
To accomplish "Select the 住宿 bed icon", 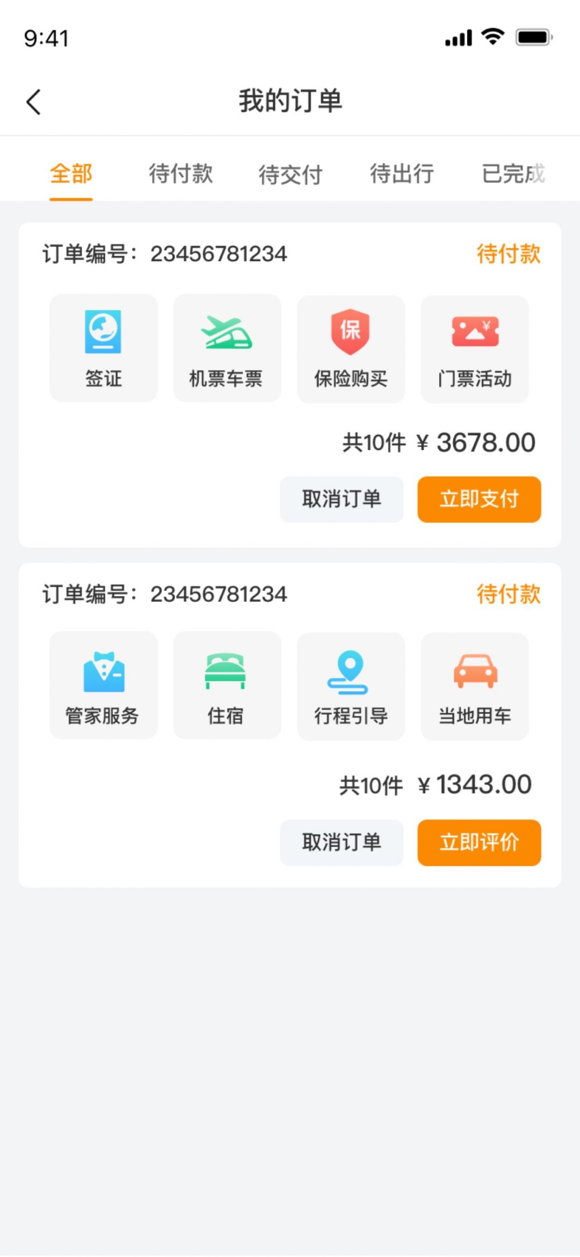I will [x=226, y=670].
